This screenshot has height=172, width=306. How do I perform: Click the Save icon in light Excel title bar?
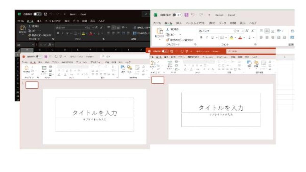186,15
